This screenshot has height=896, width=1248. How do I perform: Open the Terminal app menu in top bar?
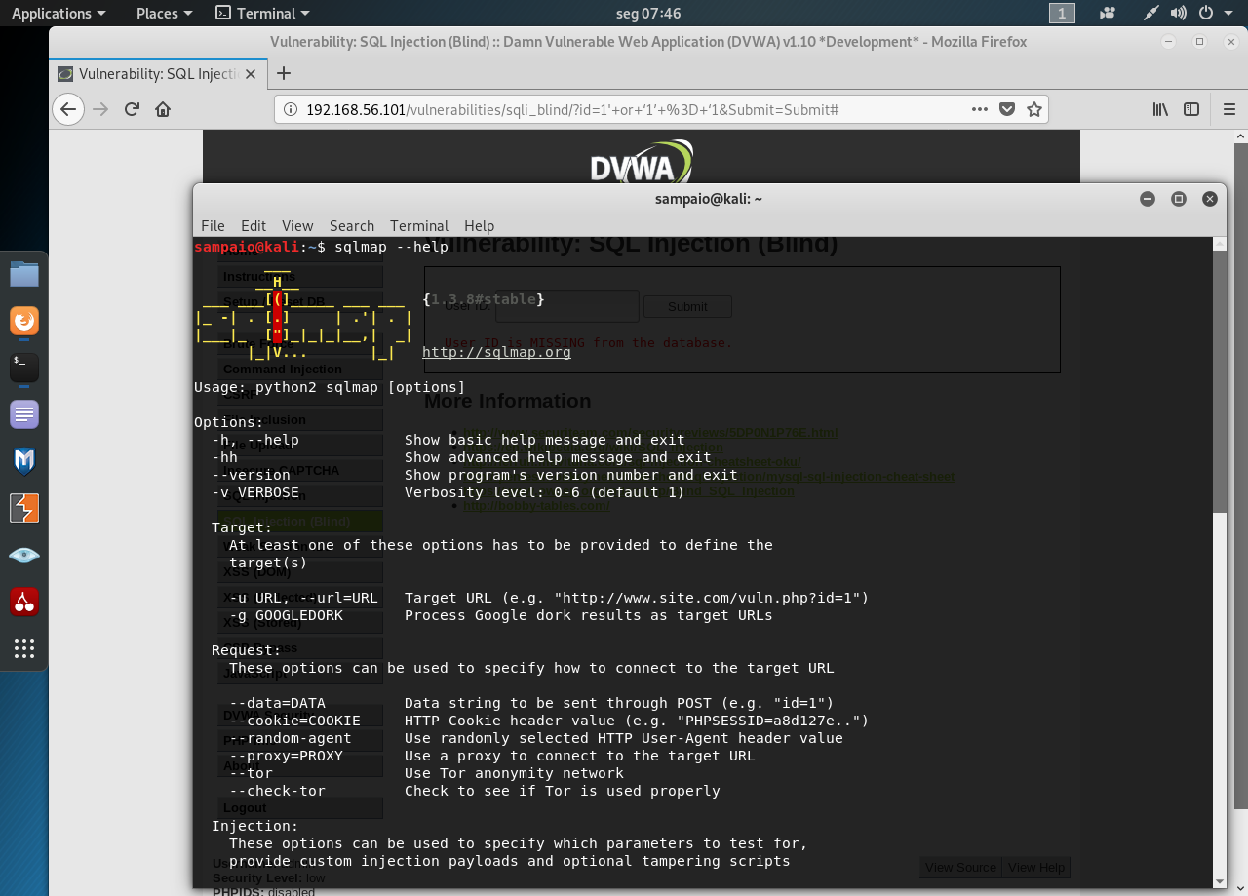point(262,13)
